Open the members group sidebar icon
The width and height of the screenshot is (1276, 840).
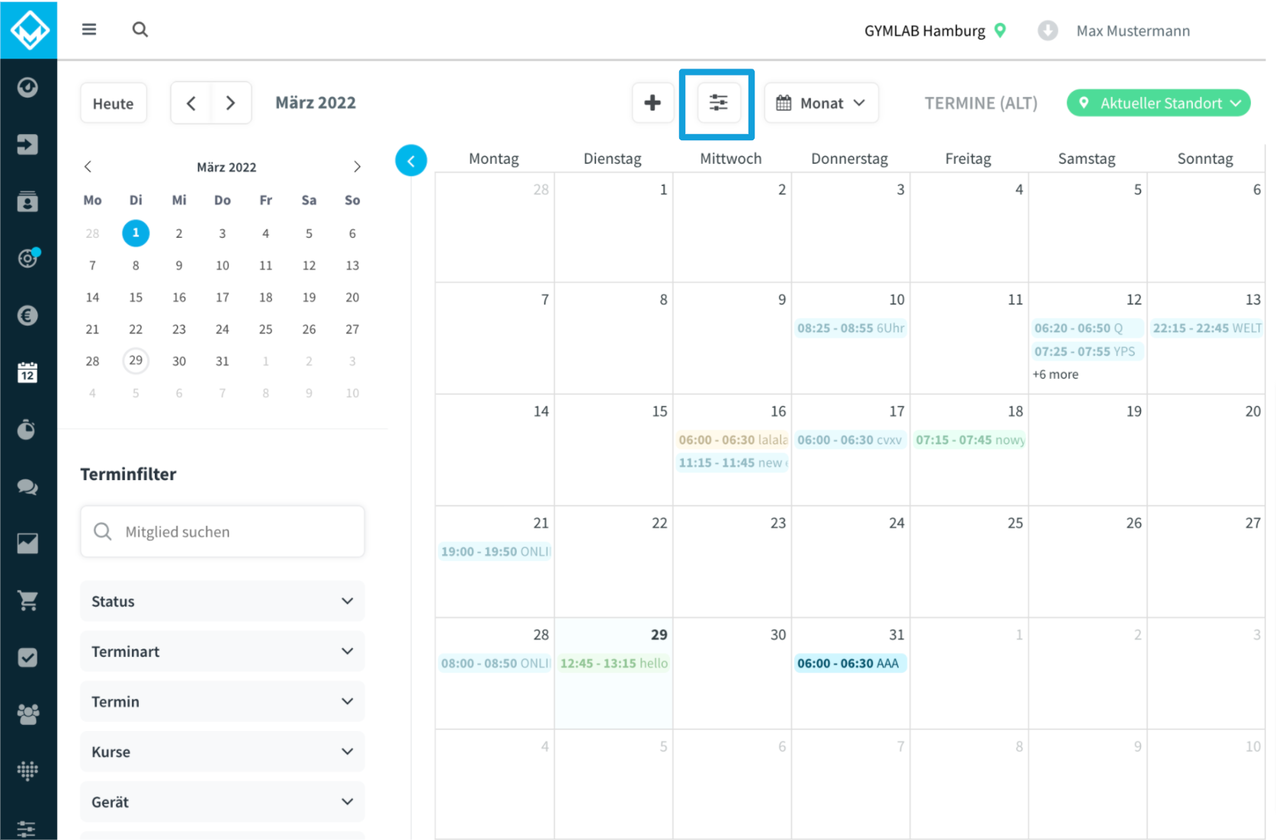click(27, 714)
